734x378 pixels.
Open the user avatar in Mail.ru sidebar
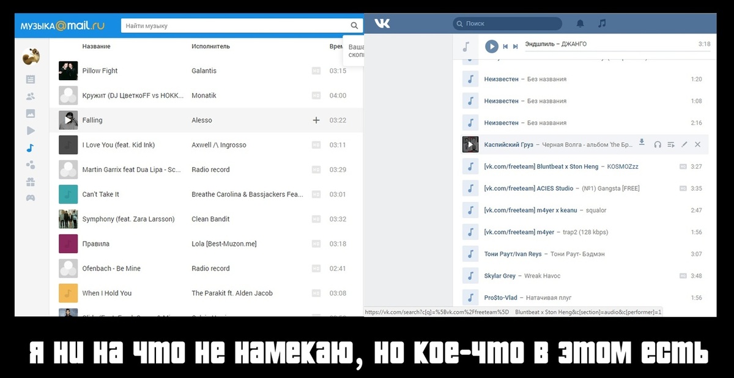point(31,57)
